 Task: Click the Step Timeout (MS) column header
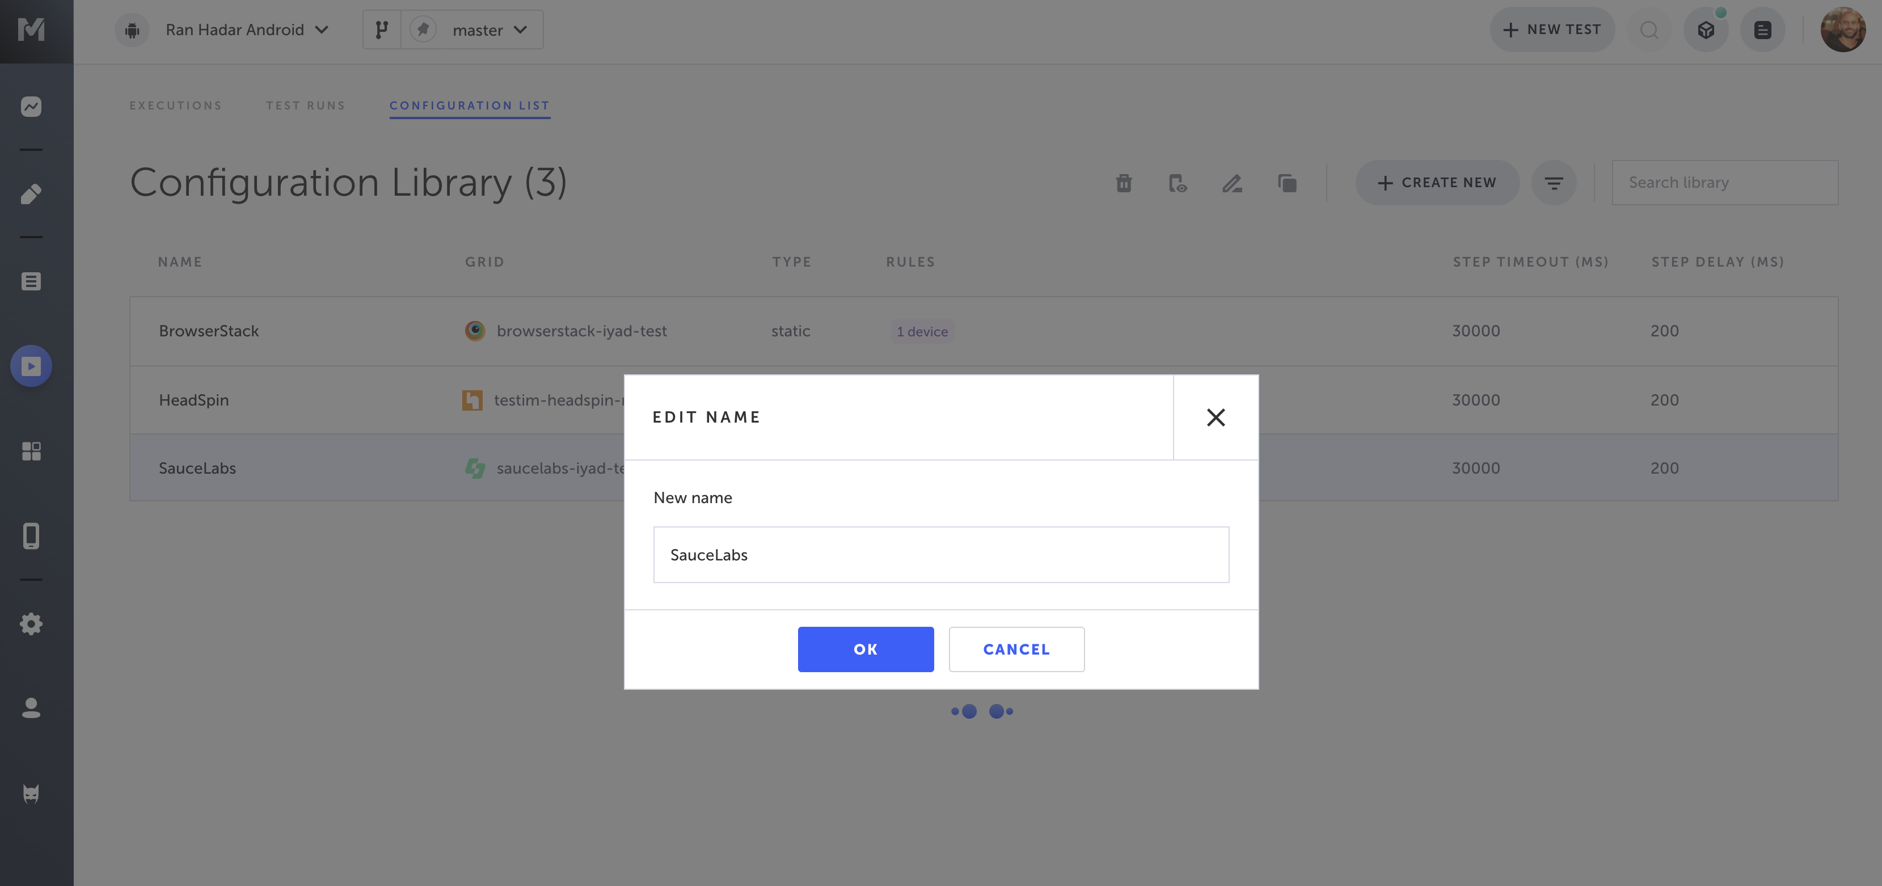click(1530, 262)
